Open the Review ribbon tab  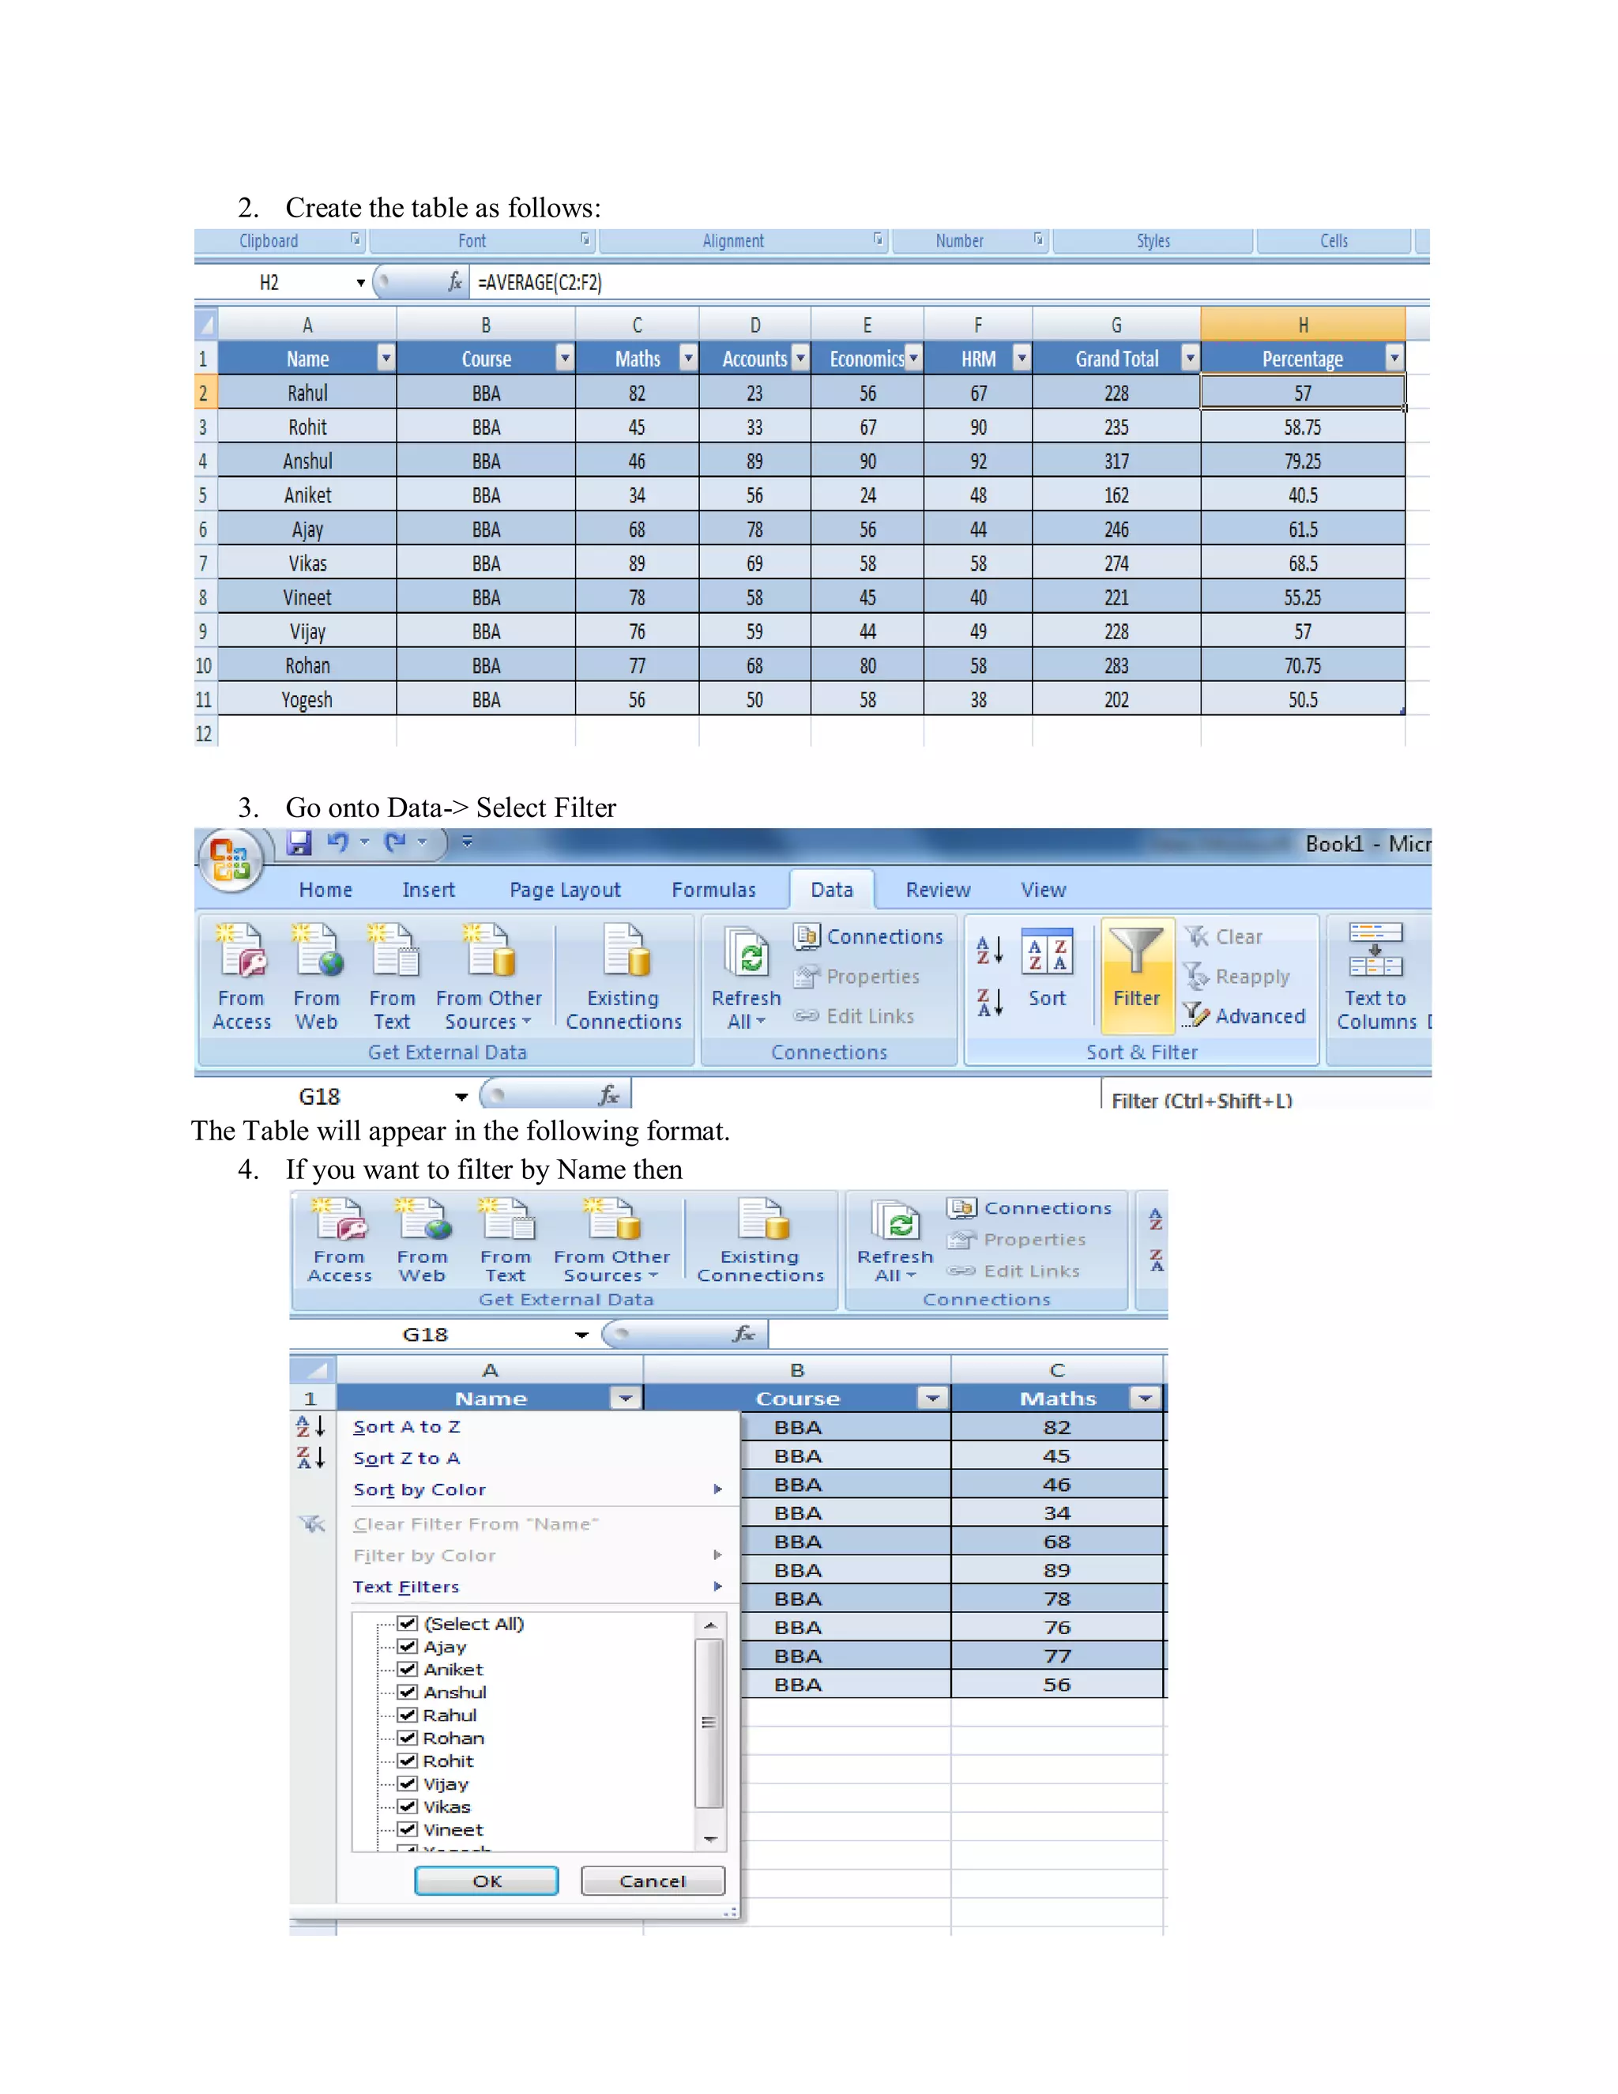[938, 890]
